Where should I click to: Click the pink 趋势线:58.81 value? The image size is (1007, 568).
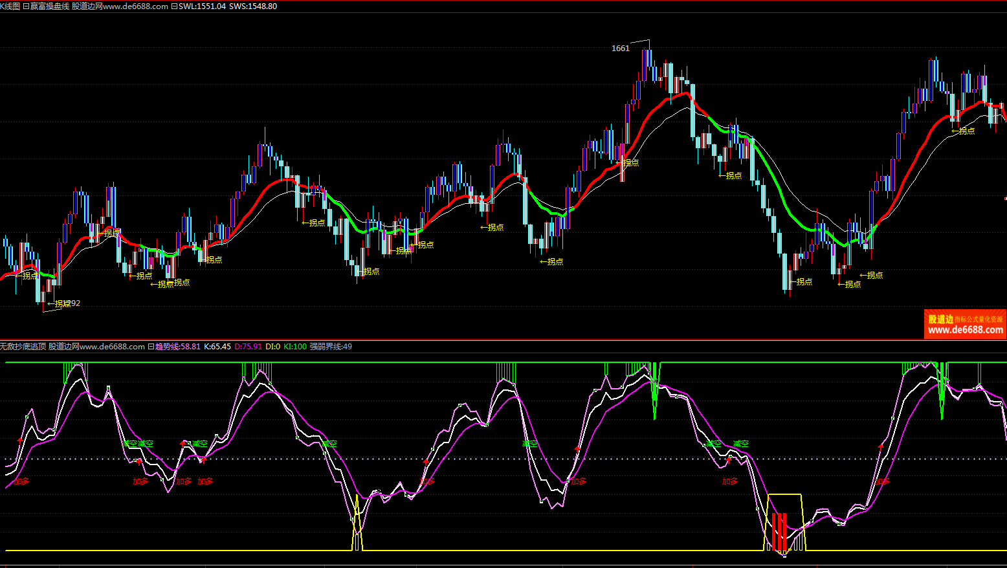[x=177, y=347]
